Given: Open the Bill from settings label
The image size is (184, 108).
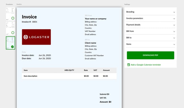Looking at the screenshot, I should point(130,31).
